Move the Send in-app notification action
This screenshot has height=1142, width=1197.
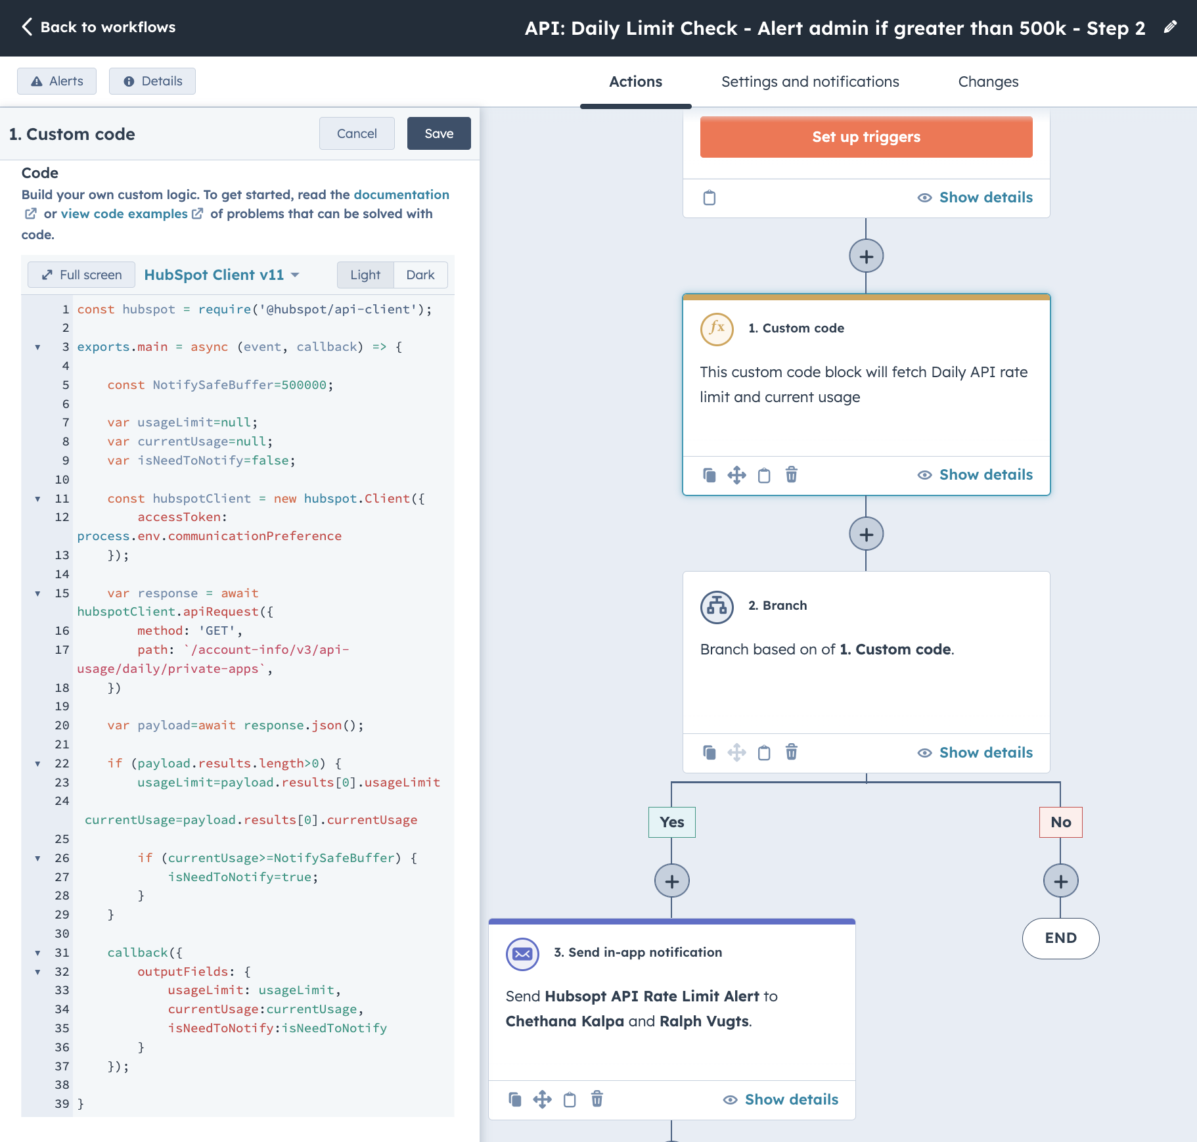click(542, 1099)
